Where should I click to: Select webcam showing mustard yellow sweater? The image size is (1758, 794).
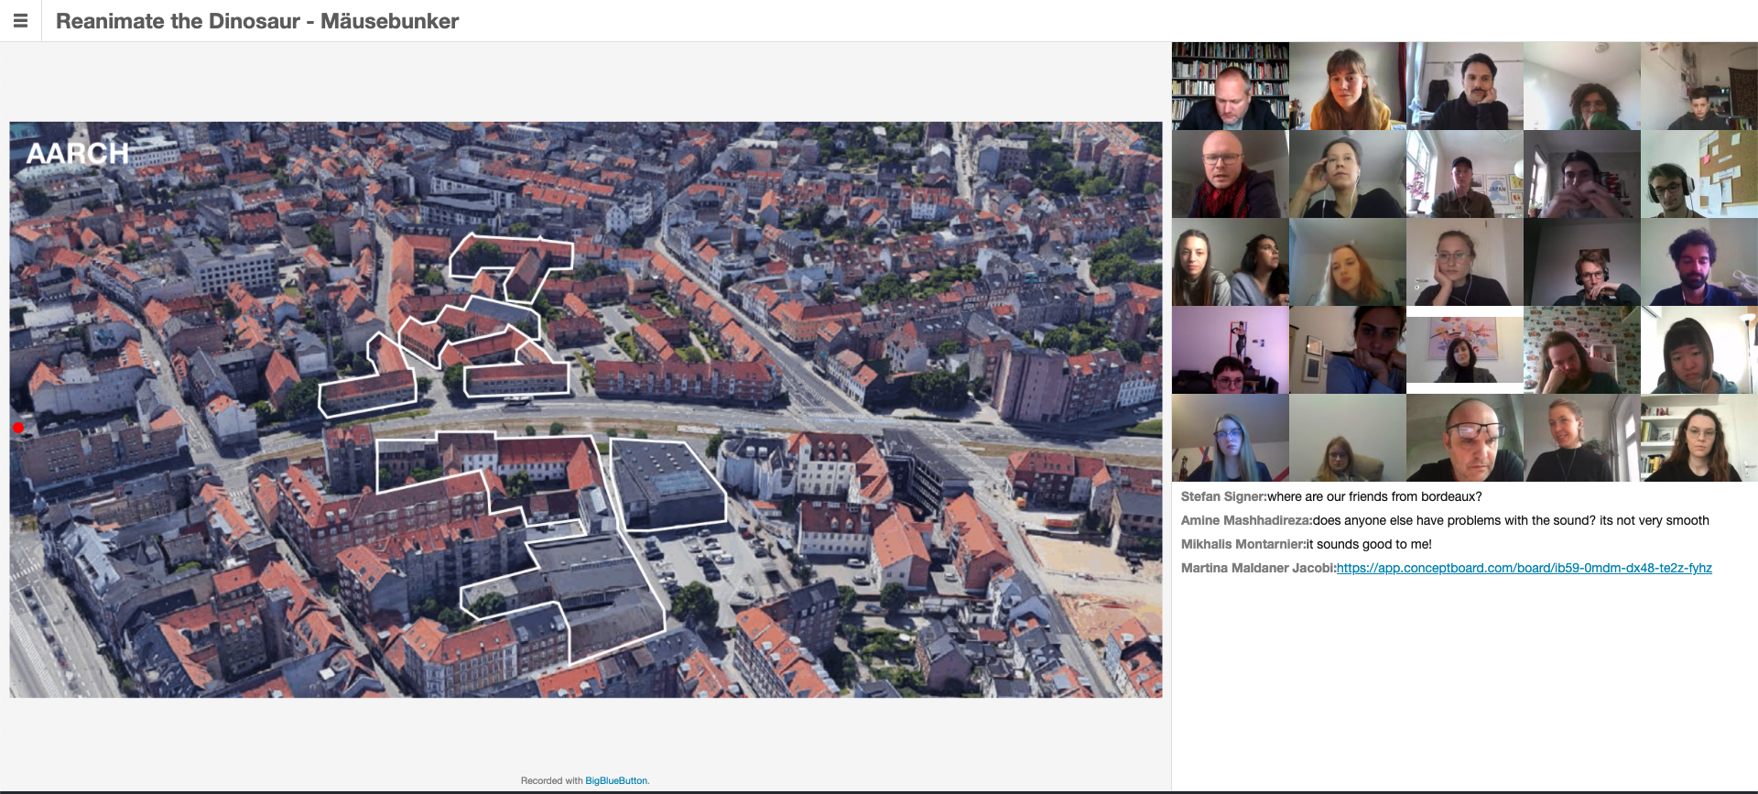tap(1347, 86)
